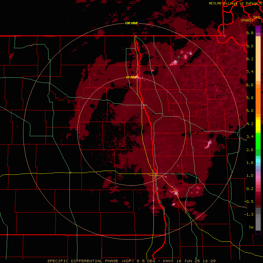Image resolution: width=263 pixels, height=263 pixels.
Task: Click the "KMVX" radar site identifier
Action: [168, 261]
